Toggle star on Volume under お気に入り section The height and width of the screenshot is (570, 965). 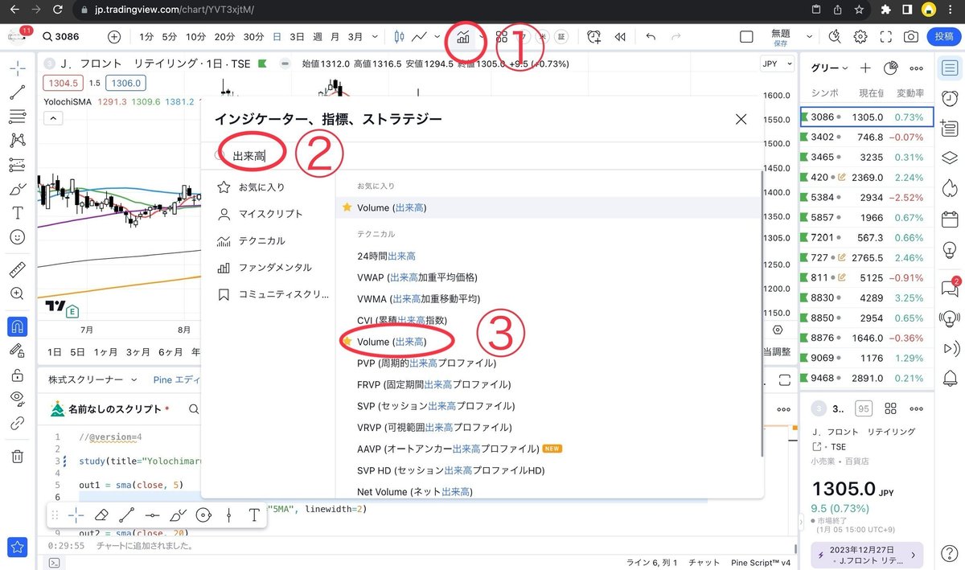pyautogui.click(x=347, y=207)
